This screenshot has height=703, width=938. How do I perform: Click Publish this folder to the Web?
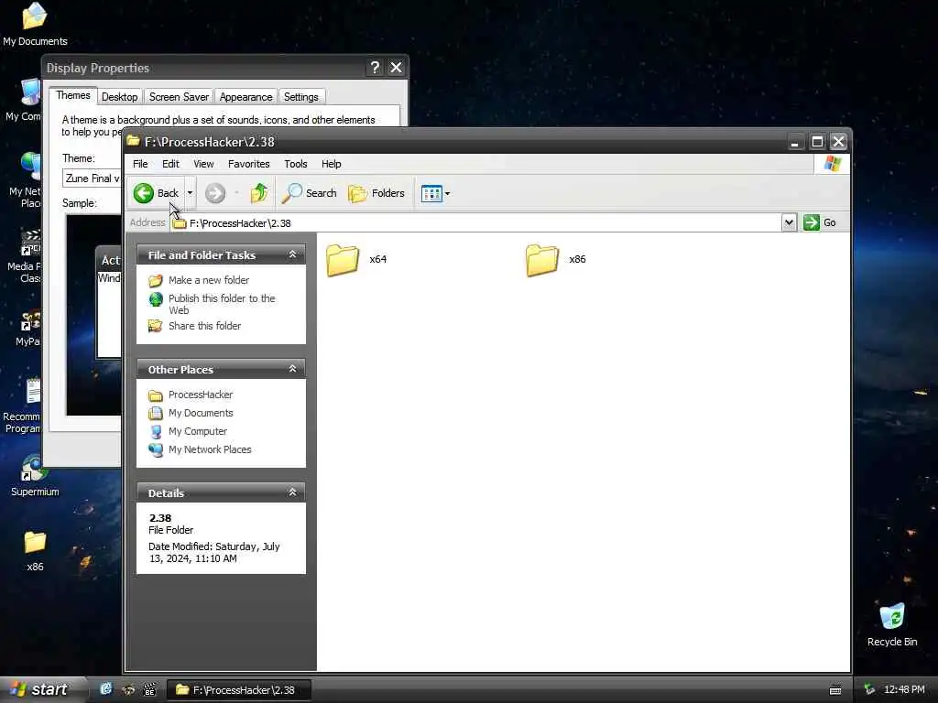[222, 304]
